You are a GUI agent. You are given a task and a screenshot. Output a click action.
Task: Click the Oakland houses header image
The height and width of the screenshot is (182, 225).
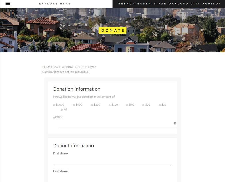point(112,30)
